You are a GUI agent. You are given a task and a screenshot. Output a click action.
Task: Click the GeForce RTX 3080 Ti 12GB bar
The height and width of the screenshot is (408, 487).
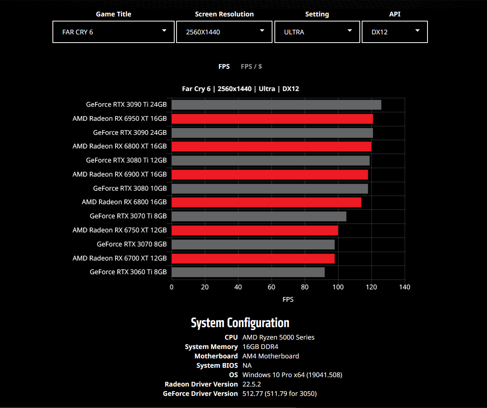pos(271,161)
